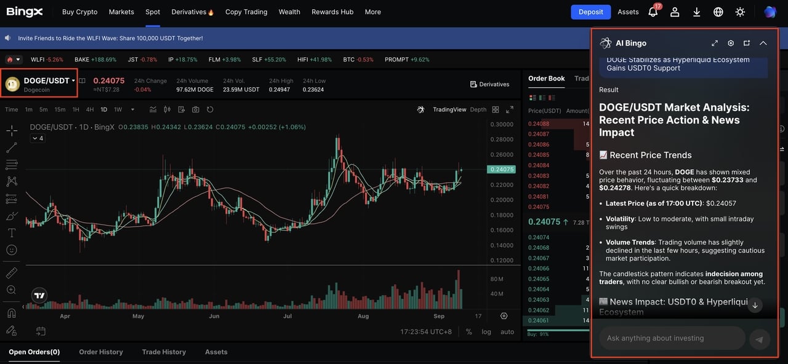Viewport: 788px width, 364px height.
Task: Select the ruler measure tool
Action: coord(11,272)
